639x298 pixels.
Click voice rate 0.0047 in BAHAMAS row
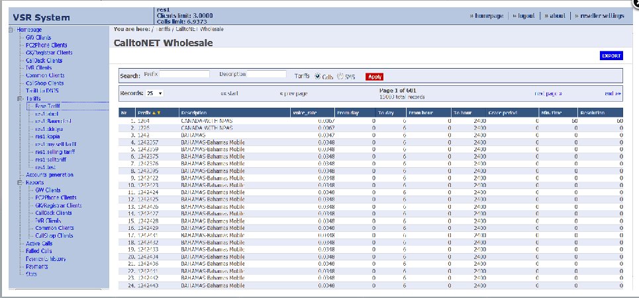[326, 135]
